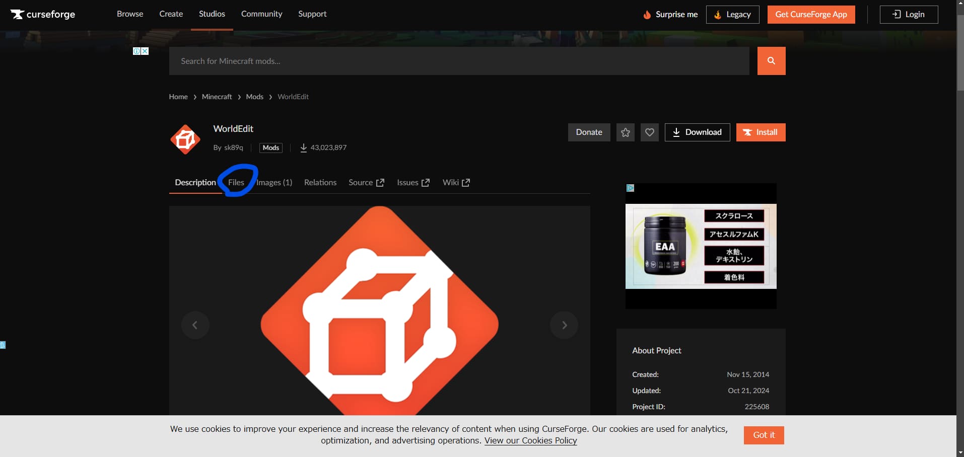Click the WorldEdit project logo icon
This screenshot has height=457, width=964.
click(185, 139)
